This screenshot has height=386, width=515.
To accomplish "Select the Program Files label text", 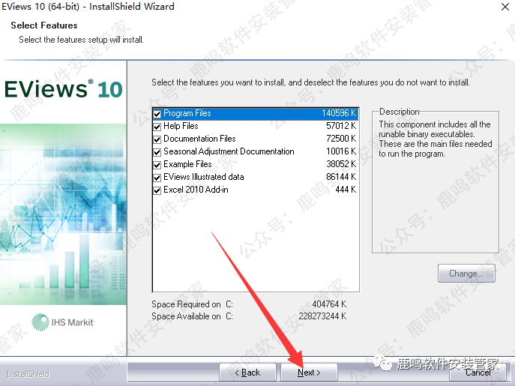I will tap(187, 113).
